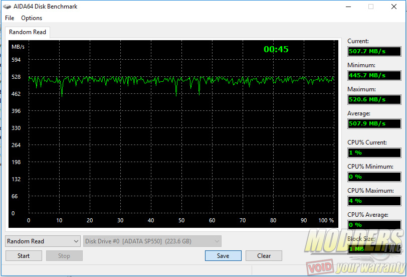Close the AIDA64 Disk Benchmark window
407x277 pixels.
tap(394, 7)
